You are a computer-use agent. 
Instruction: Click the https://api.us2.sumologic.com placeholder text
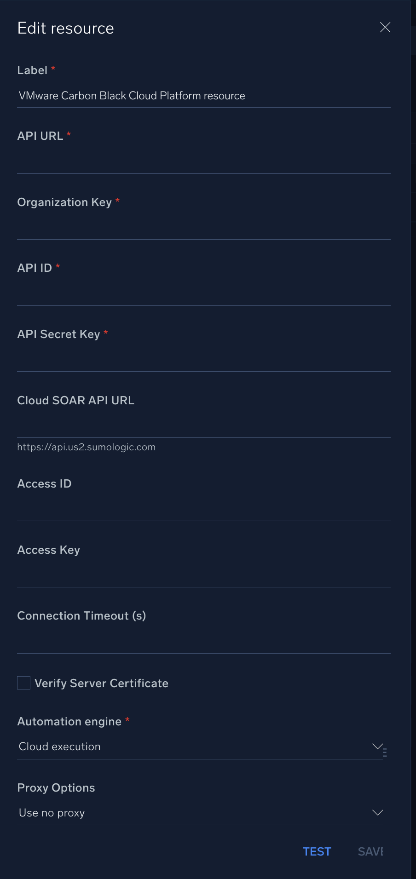[x=87, y=447]
